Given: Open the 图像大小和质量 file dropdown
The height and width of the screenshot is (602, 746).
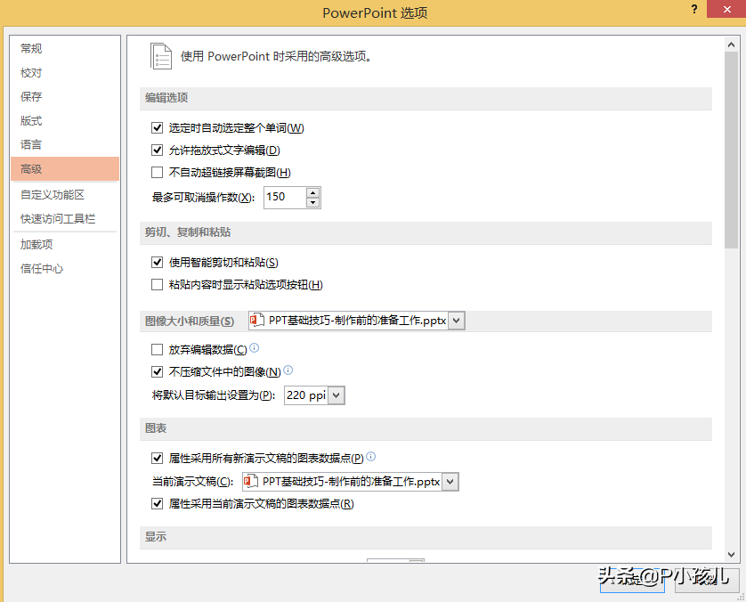Looking at the screenshot, I should point(457,321).
